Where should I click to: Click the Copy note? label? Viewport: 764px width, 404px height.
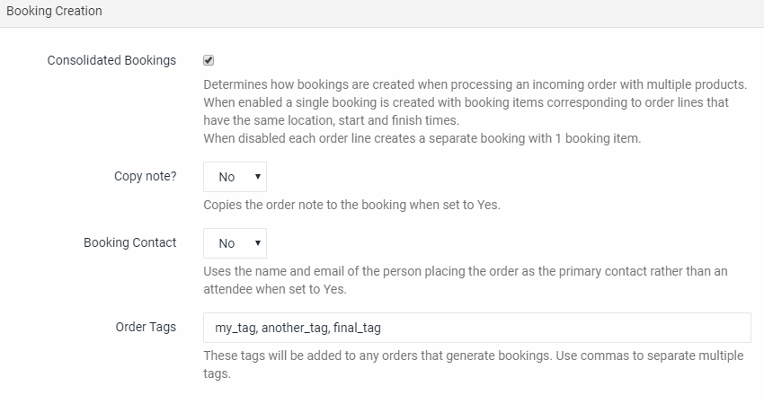pos(146,176)
